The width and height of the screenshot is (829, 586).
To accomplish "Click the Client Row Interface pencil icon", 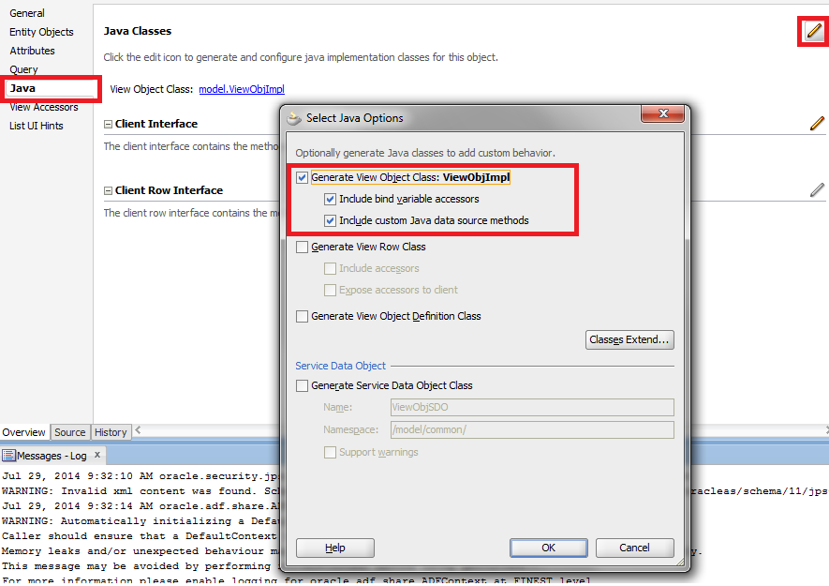I will (x=817, y=190).
